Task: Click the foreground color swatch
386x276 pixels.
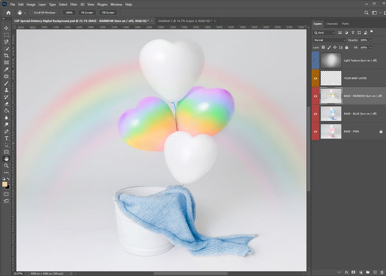Action: pos(5,184)
